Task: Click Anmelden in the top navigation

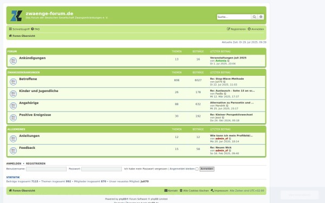Action: [256, 29]
